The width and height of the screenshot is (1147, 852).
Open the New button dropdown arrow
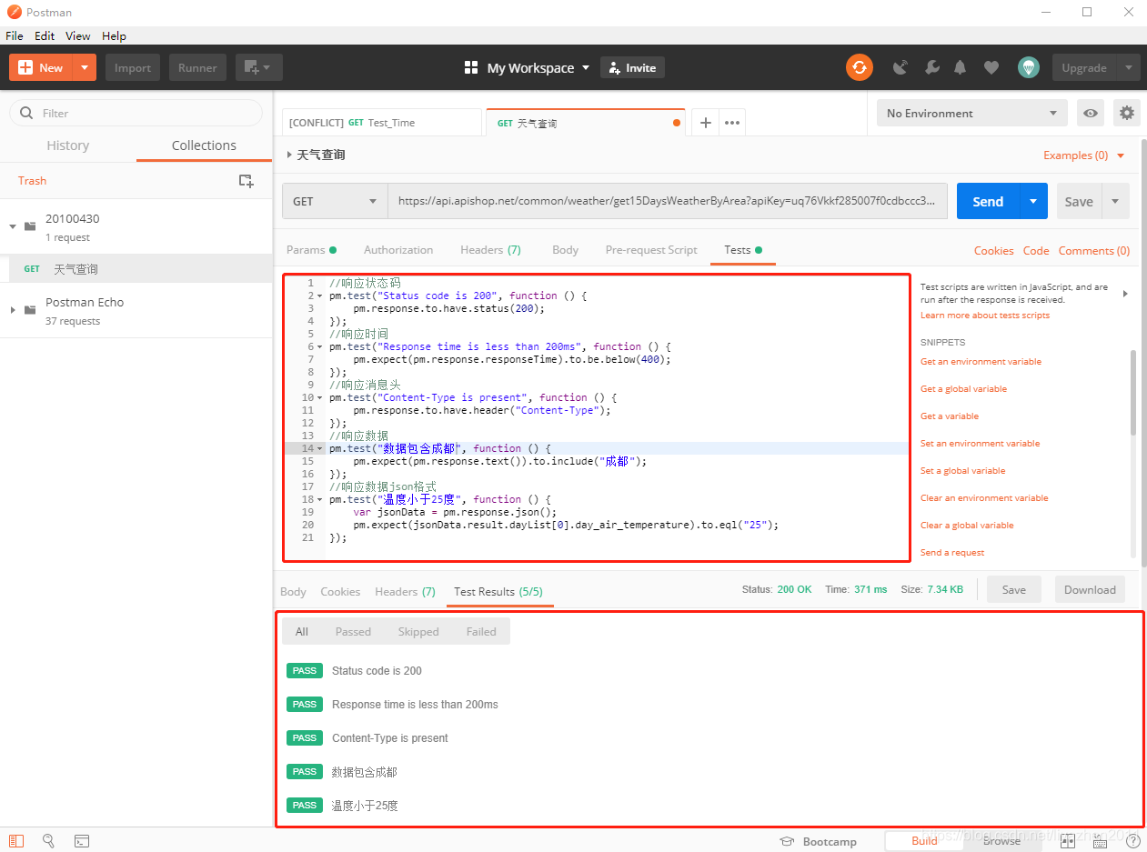tap(85, 67)
